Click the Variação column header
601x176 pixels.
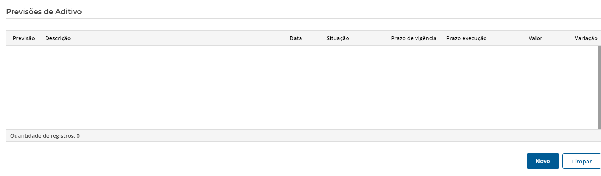(x=586, y=38)
